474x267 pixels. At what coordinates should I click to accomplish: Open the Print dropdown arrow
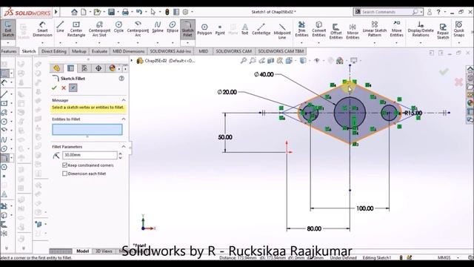click(132, 12)
